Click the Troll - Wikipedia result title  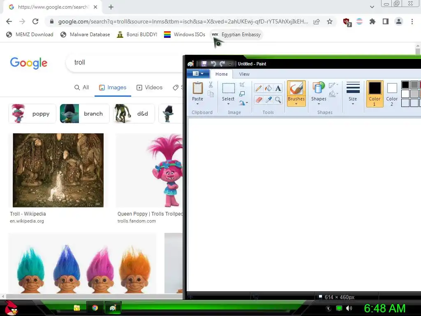[x=28, y=214]
